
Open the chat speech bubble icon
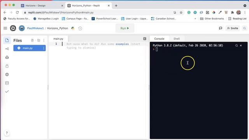(x=221, y=28)
